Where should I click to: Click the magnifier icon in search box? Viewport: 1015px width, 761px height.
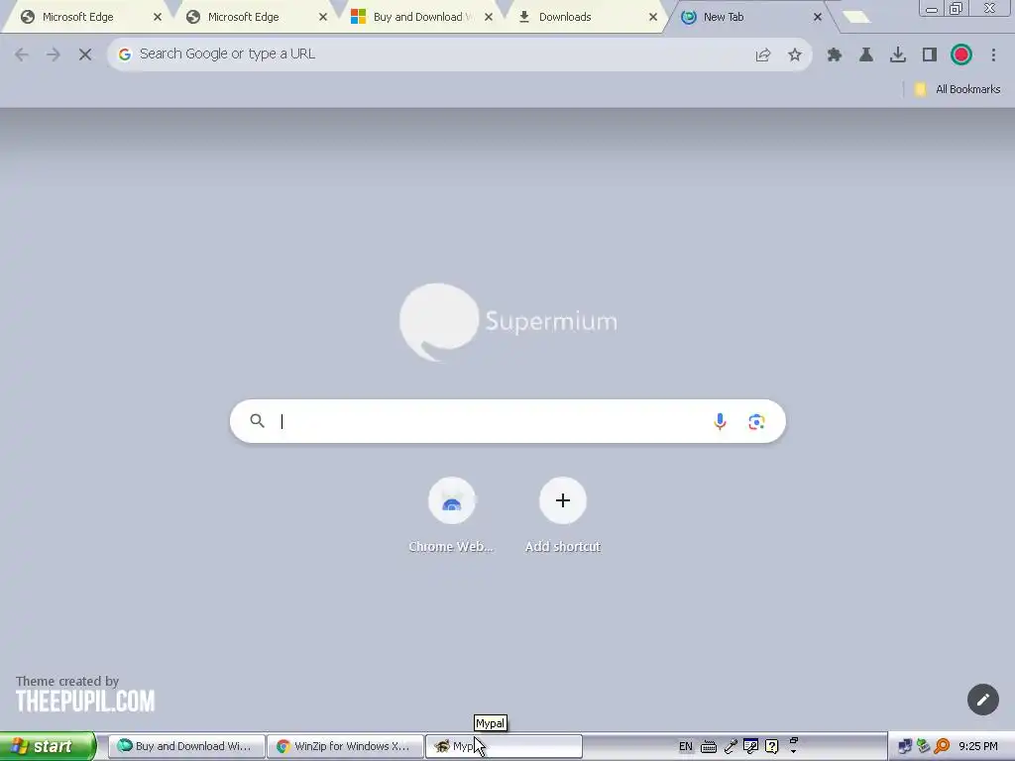click(257, 421)
